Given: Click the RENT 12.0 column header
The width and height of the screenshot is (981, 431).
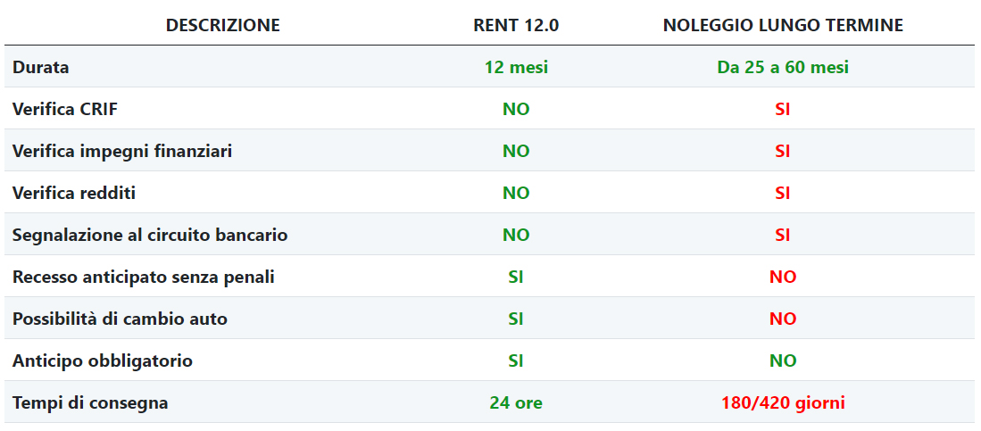Looking at the screenshot, I should [x=516, y=25].
